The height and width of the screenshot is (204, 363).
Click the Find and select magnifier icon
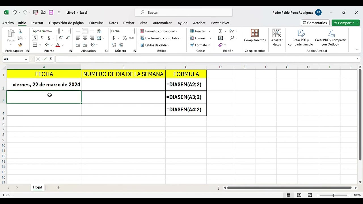(x=232, y=38)
